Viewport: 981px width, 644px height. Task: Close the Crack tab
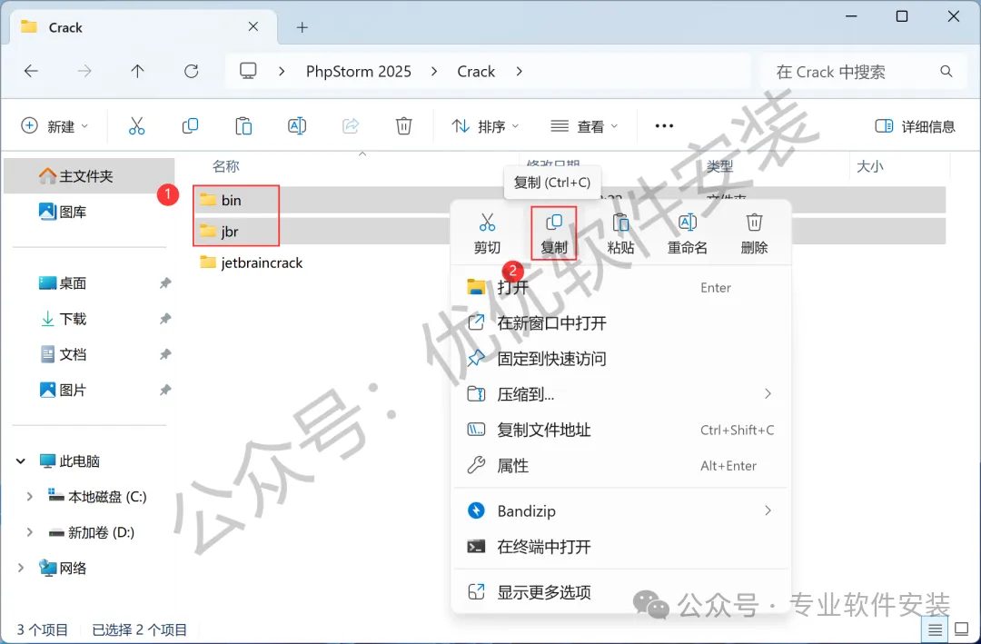coord(253,27)
